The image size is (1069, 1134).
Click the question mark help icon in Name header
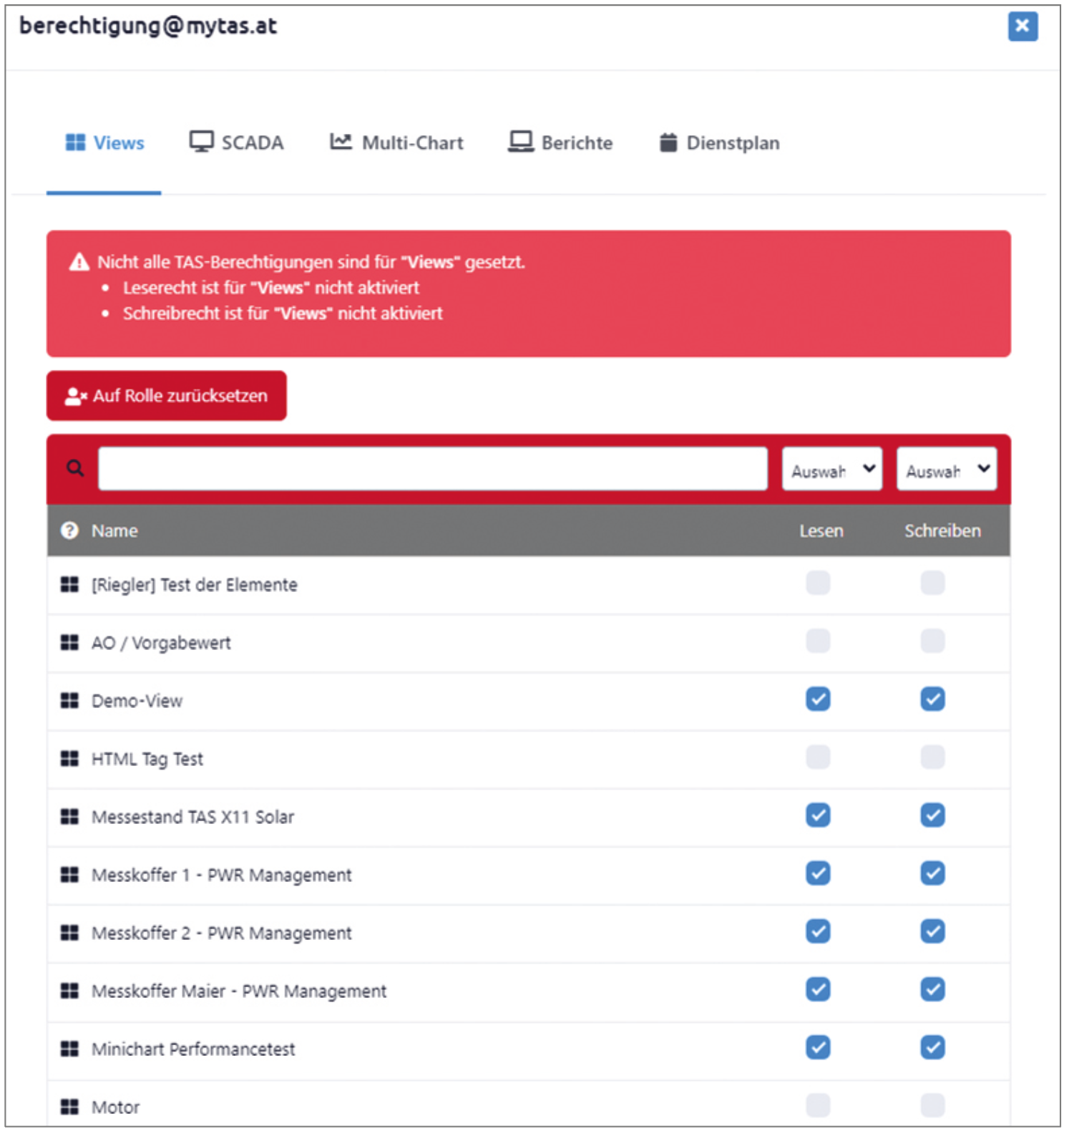point(69,530)
